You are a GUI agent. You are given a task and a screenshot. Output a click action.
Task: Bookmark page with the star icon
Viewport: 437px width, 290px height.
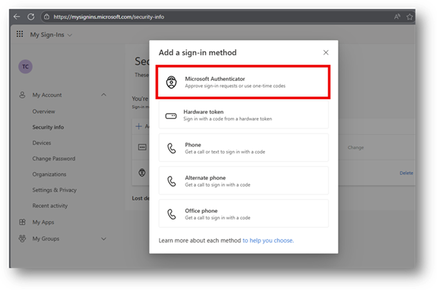410,17
